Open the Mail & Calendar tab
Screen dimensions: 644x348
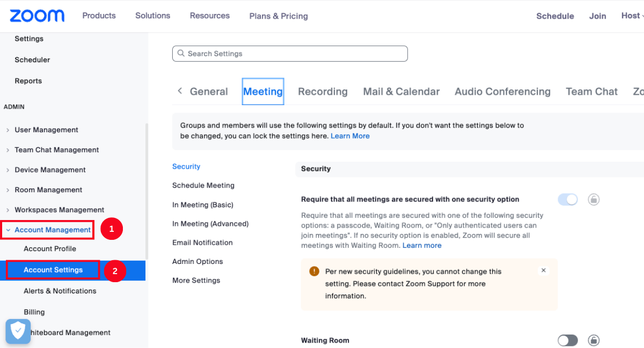[401, 92]
